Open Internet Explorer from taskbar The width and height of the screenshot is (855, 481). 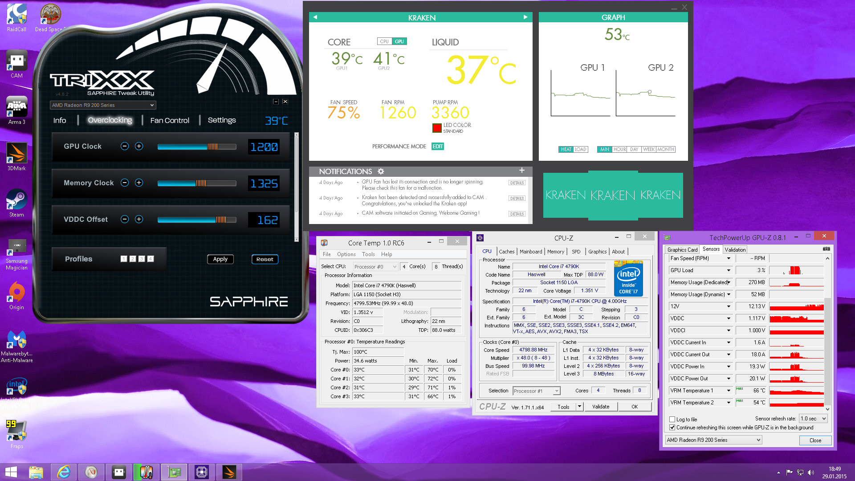[x=64, y=472]
